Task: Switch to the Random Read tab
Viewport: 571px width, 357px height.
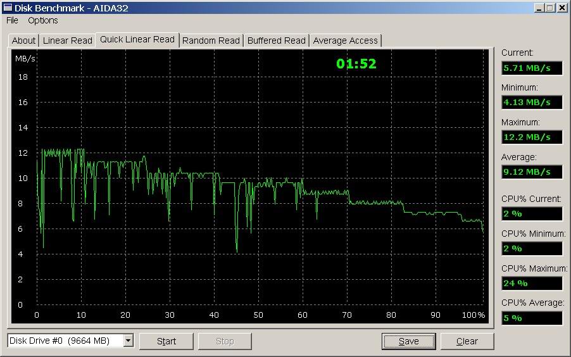Action: tap(211, 41)
